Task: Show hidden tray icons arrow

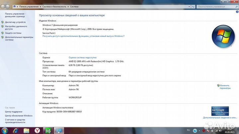Action: click(199, 131)
